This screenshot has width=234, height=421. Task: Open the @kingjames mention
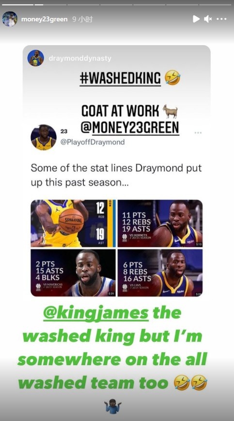click(96, 313)
